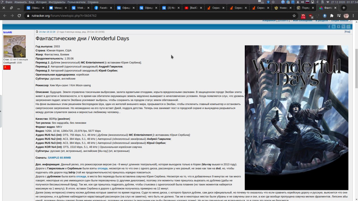The image size is (358, 201).
Task: Reload the page with the browser refresh button
Action: click(19, 16)
